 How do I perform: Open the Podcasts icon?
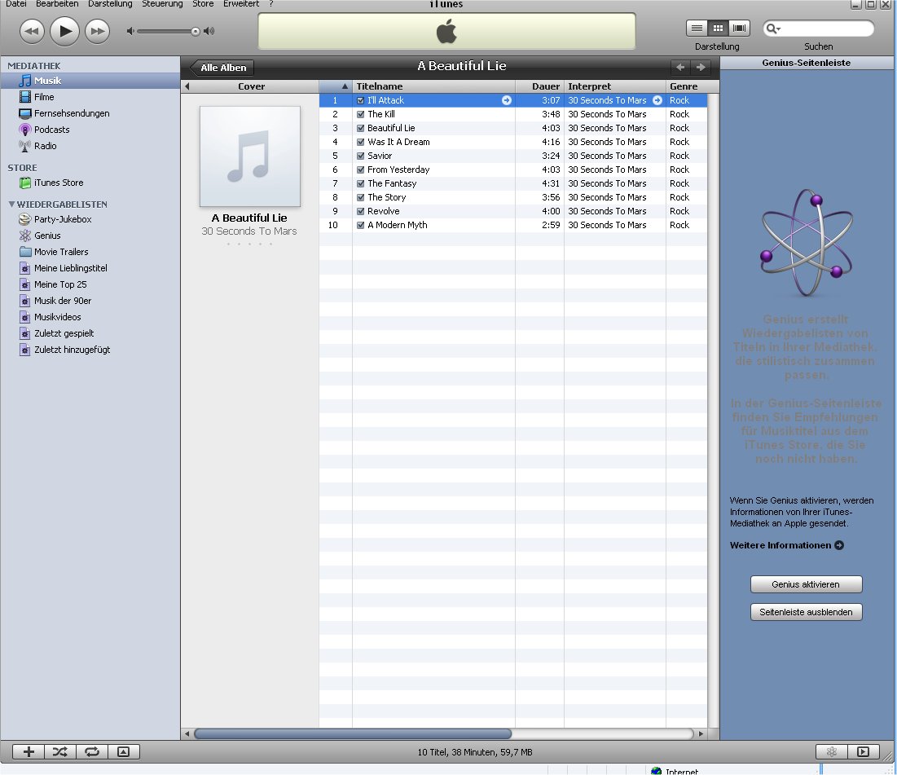[x=24, y=130]
